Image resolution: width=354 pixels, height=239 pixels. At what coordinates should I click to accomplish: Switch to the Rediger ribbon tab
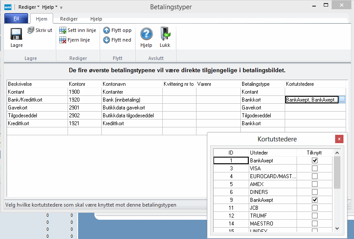tap(69, 19)
